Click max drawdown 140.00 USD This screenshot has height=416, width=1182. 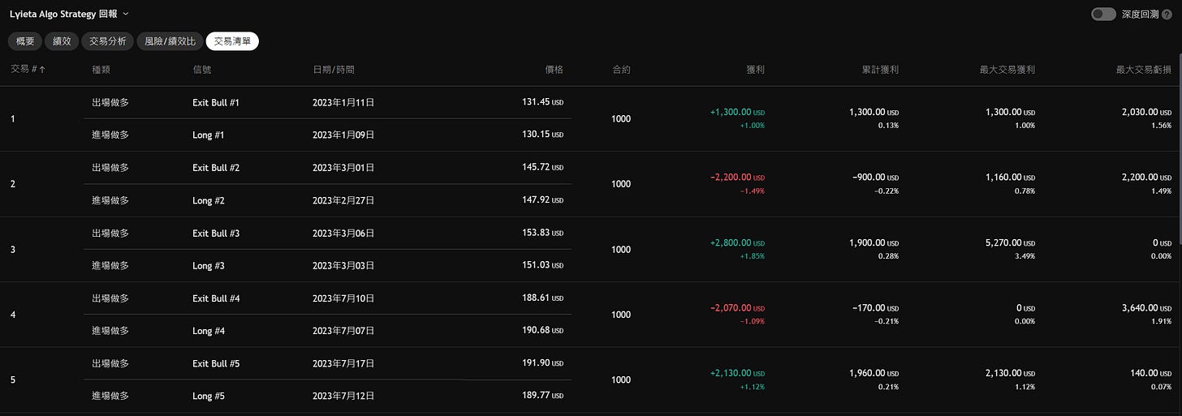point(1153,373)
